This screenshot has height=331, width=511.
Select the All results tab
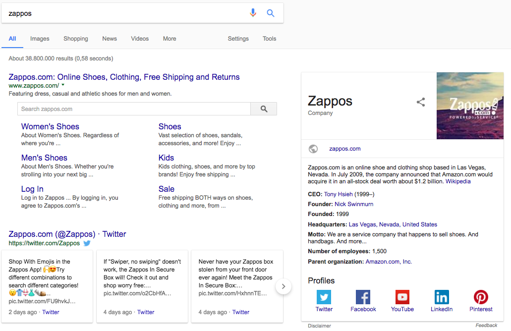[x=12, y=39]
